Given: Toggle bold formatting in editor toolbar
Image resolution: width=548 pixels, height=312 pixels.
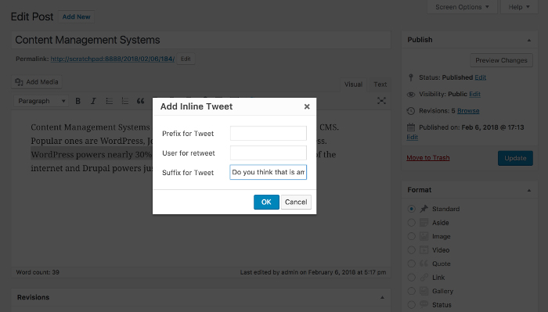Looking at the screenshot, I should click(x=78, y=101).
